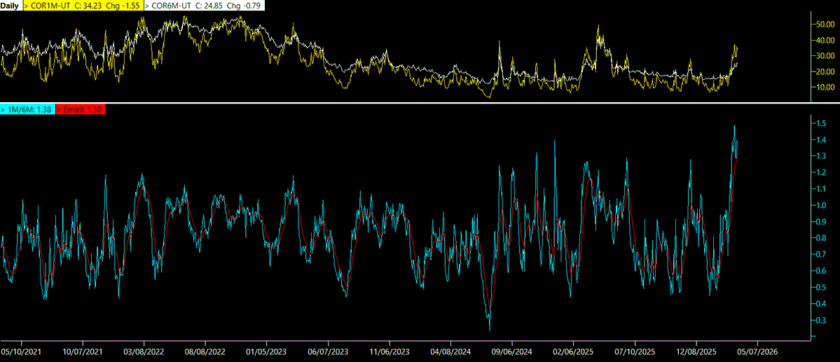Click the 04/08/2024 date on time axis

(x=451, y=352)
